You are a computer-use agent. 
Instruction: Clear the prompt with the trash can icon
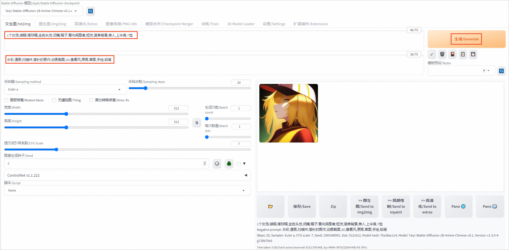pos(442,54)
